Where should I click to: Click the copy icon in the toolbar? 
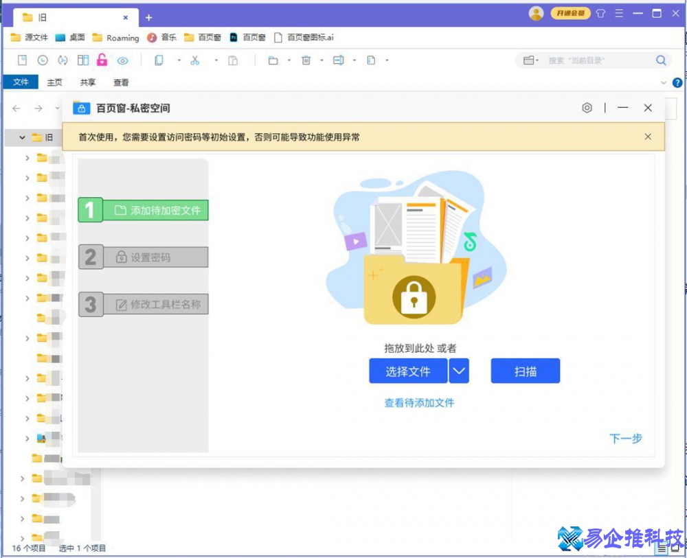(159, 60)
